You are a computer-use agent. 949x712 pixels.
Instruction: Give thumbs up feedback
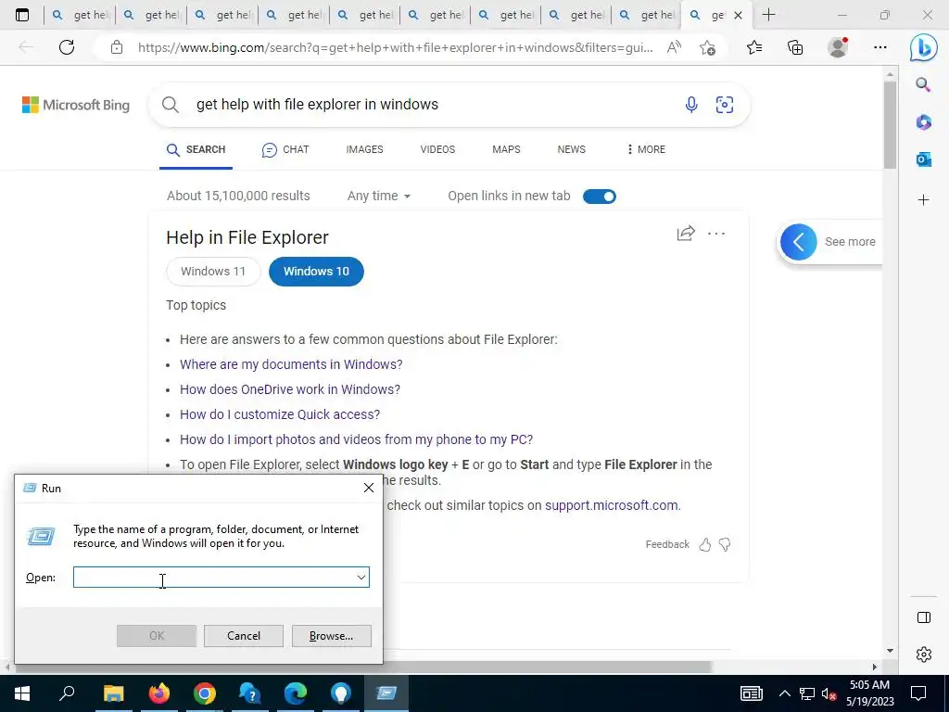click(x=705, y=544)
